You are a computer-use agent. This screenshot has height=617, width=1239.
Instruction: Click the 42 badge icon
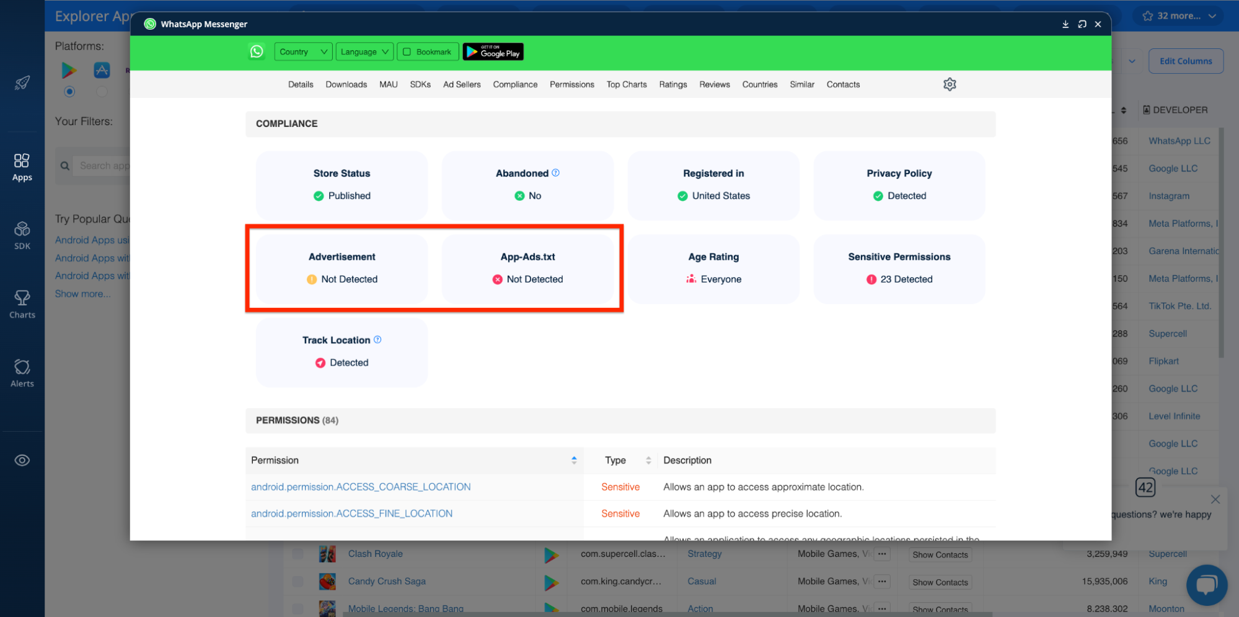(x=1145, y=487)
